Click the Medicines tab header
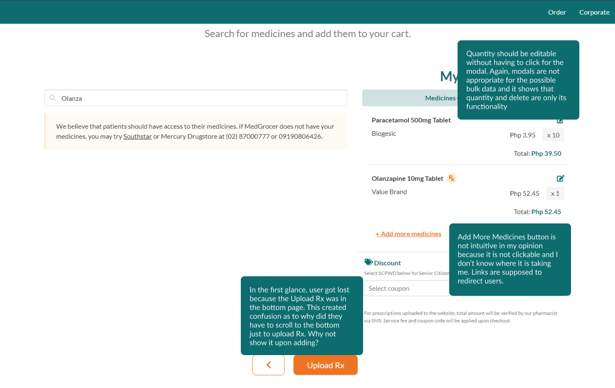The image size is (615, 388). point(410,98)
